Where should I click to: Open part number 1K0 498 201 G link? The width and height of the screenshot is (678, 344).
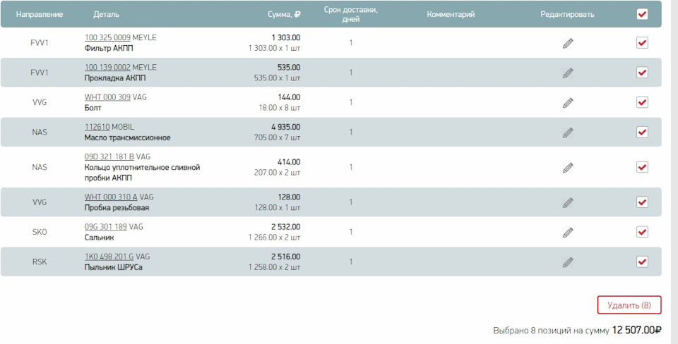click(x=109, y=257)
